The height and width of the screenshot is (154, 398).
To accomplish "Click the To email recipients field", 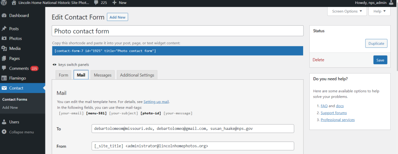I will tap(193, 129).
